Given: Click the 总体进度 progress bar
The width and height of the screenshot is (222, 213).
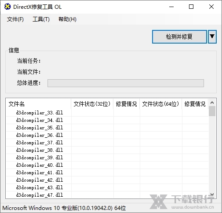Looking at the screenshot, I should (x=126, y=83).
